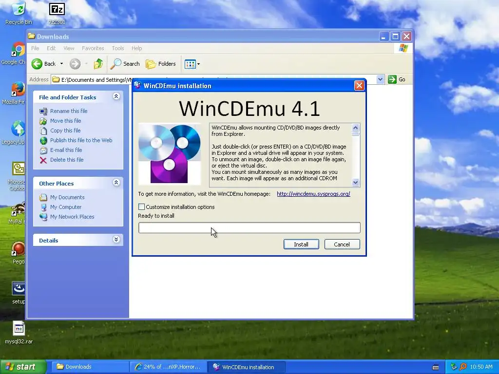Image resolution: width=499 pixels, height=374 pixels.
Task: Click the installation progress bar
Action: 249,228
